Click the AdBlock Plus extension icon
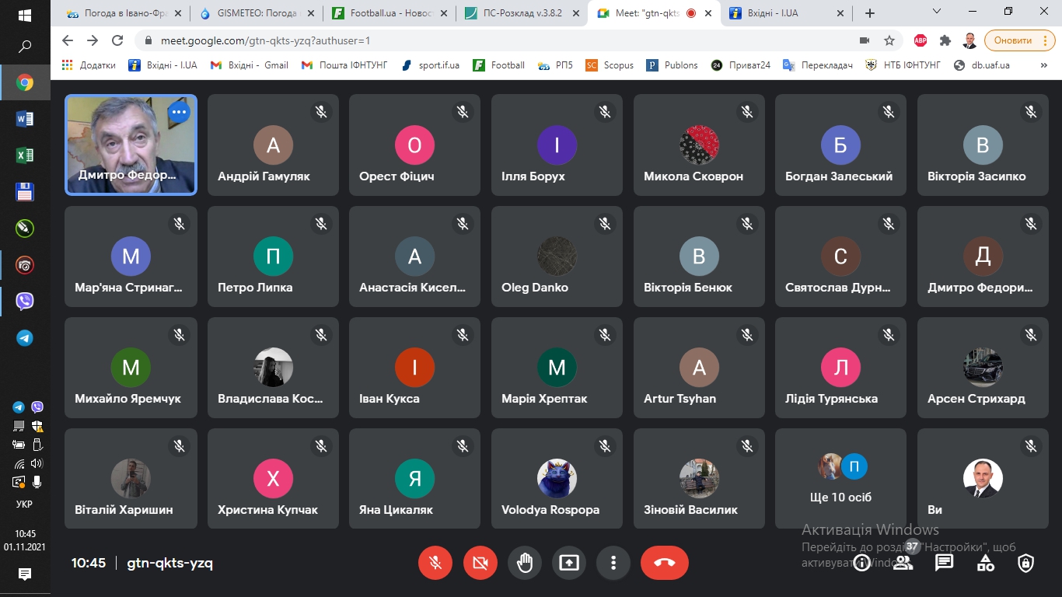 click(920, 40)
